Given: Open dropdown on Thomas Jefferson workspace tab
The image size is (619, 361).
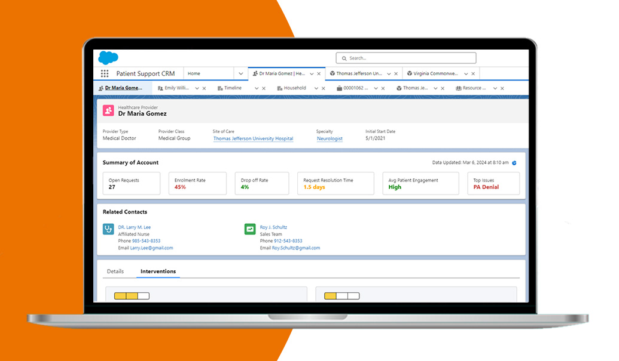Looking at the screenshot, I should pos(389,74).
